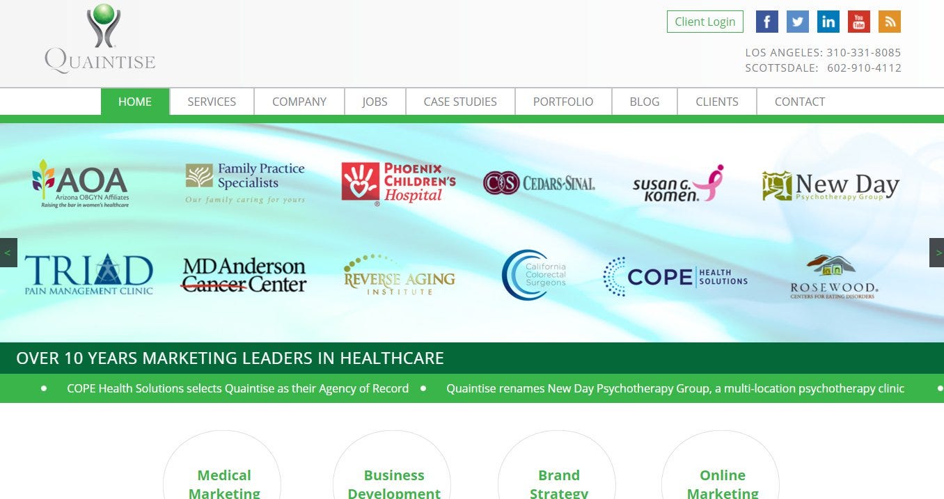Open the YouTube social icon
The image size is (944, 499).
click(x=859, y=22)
